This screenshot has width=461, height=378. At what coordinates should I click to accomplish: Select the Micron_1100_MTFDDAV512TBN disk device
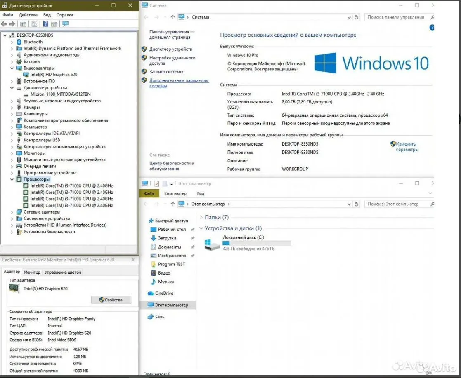pos(61,94)
